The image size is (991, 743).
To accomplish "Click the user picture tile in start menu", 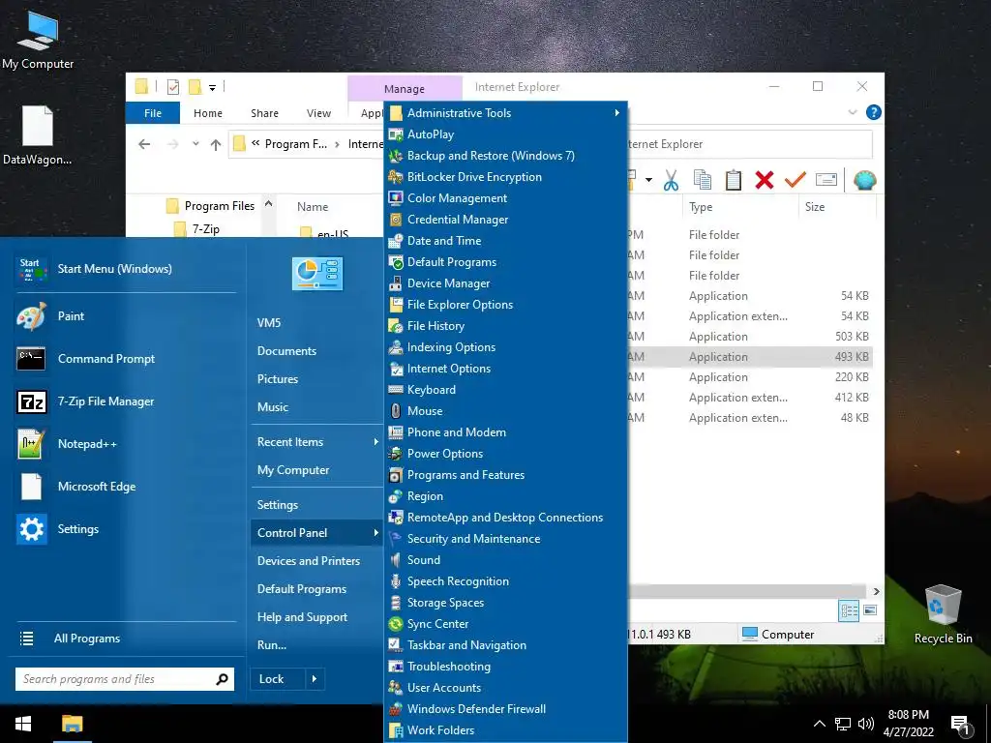I will tap(317, 274).
